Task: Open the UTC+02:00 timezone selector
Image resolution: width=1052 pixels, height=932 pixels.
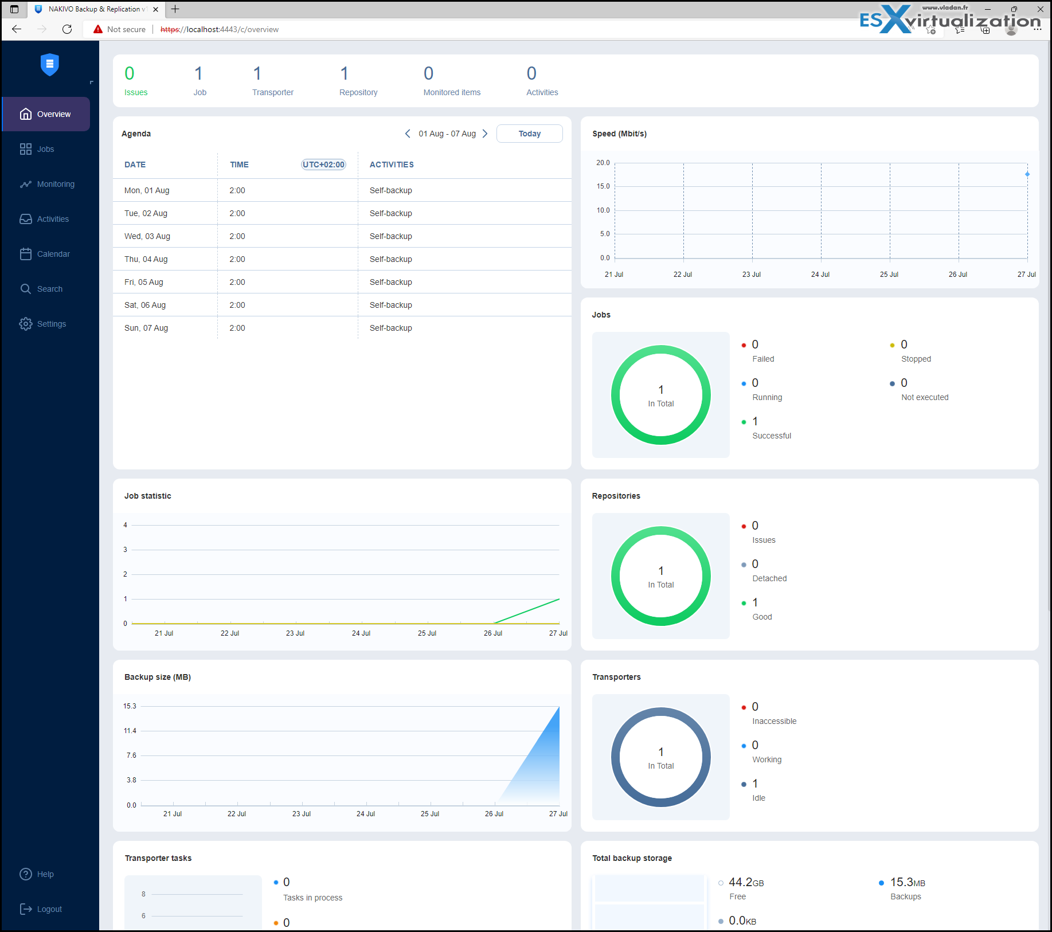Action: pyautogui.click(x=323, y=165)
